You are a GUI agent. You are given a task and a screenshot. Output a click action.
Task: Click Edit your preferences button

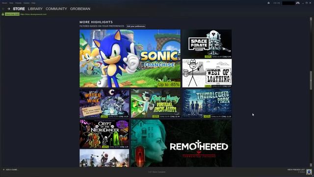pos(136,26)
